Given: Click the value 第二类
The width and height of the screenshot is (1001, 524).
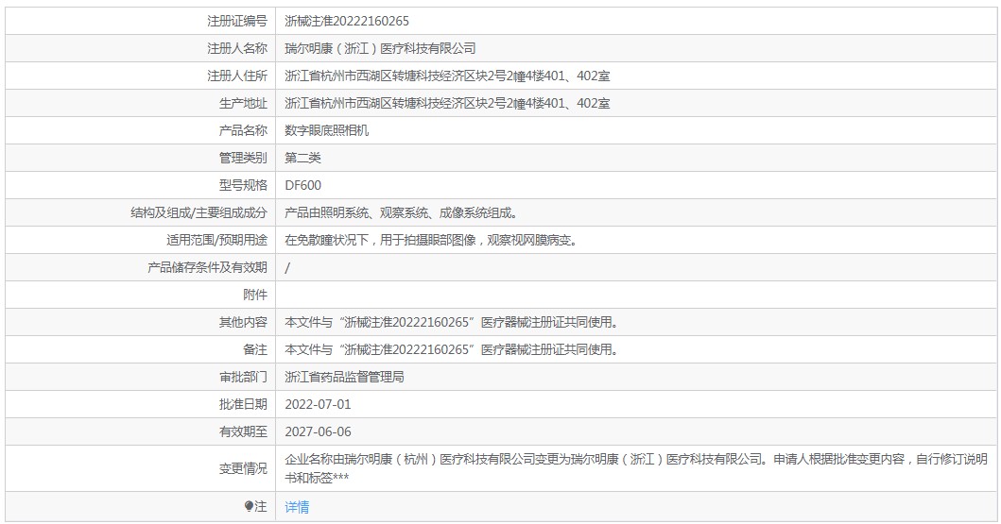Looking at the screenshot, I should [x=302, y=158].
